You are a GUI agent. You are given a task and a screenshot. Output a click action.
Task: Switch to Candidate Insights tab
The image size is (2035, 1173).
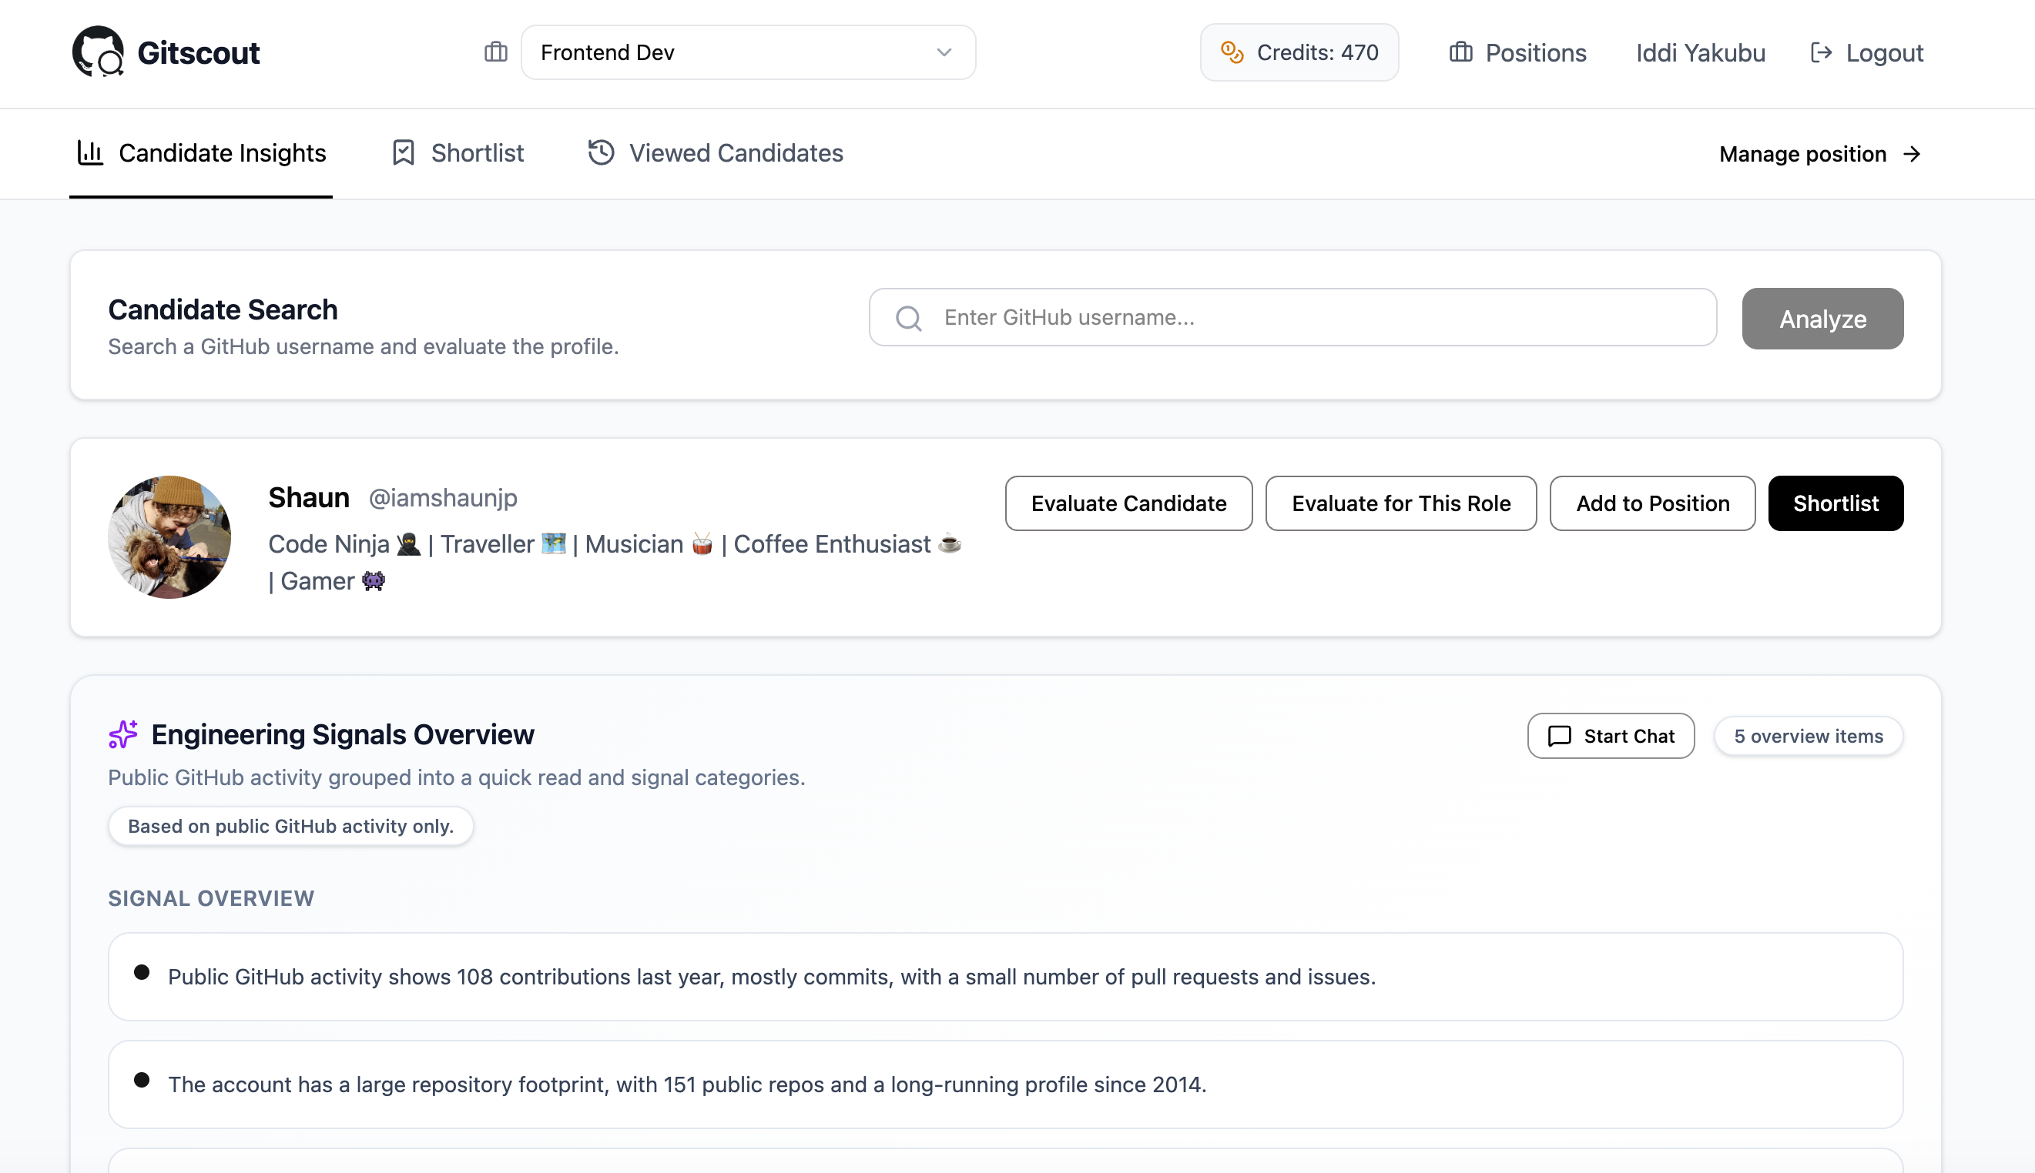[x=201, y=153]
